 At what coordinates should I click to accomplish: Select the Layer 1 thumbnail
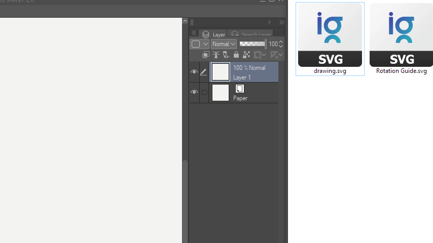(x=221, y=72)
